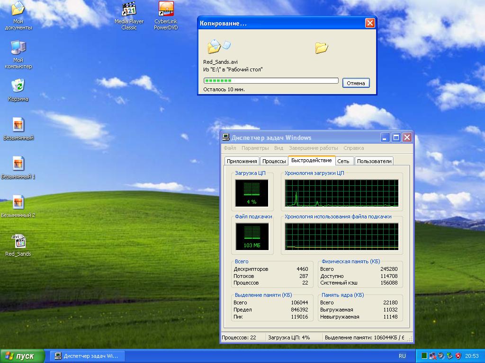
Task: Open the Параметры menu
Action: point(255,148)
